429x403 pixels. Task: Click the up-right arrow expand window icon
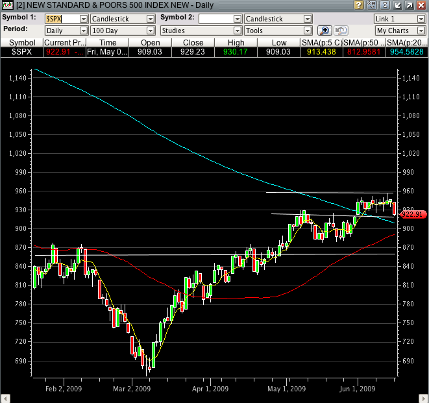[409, 6]
